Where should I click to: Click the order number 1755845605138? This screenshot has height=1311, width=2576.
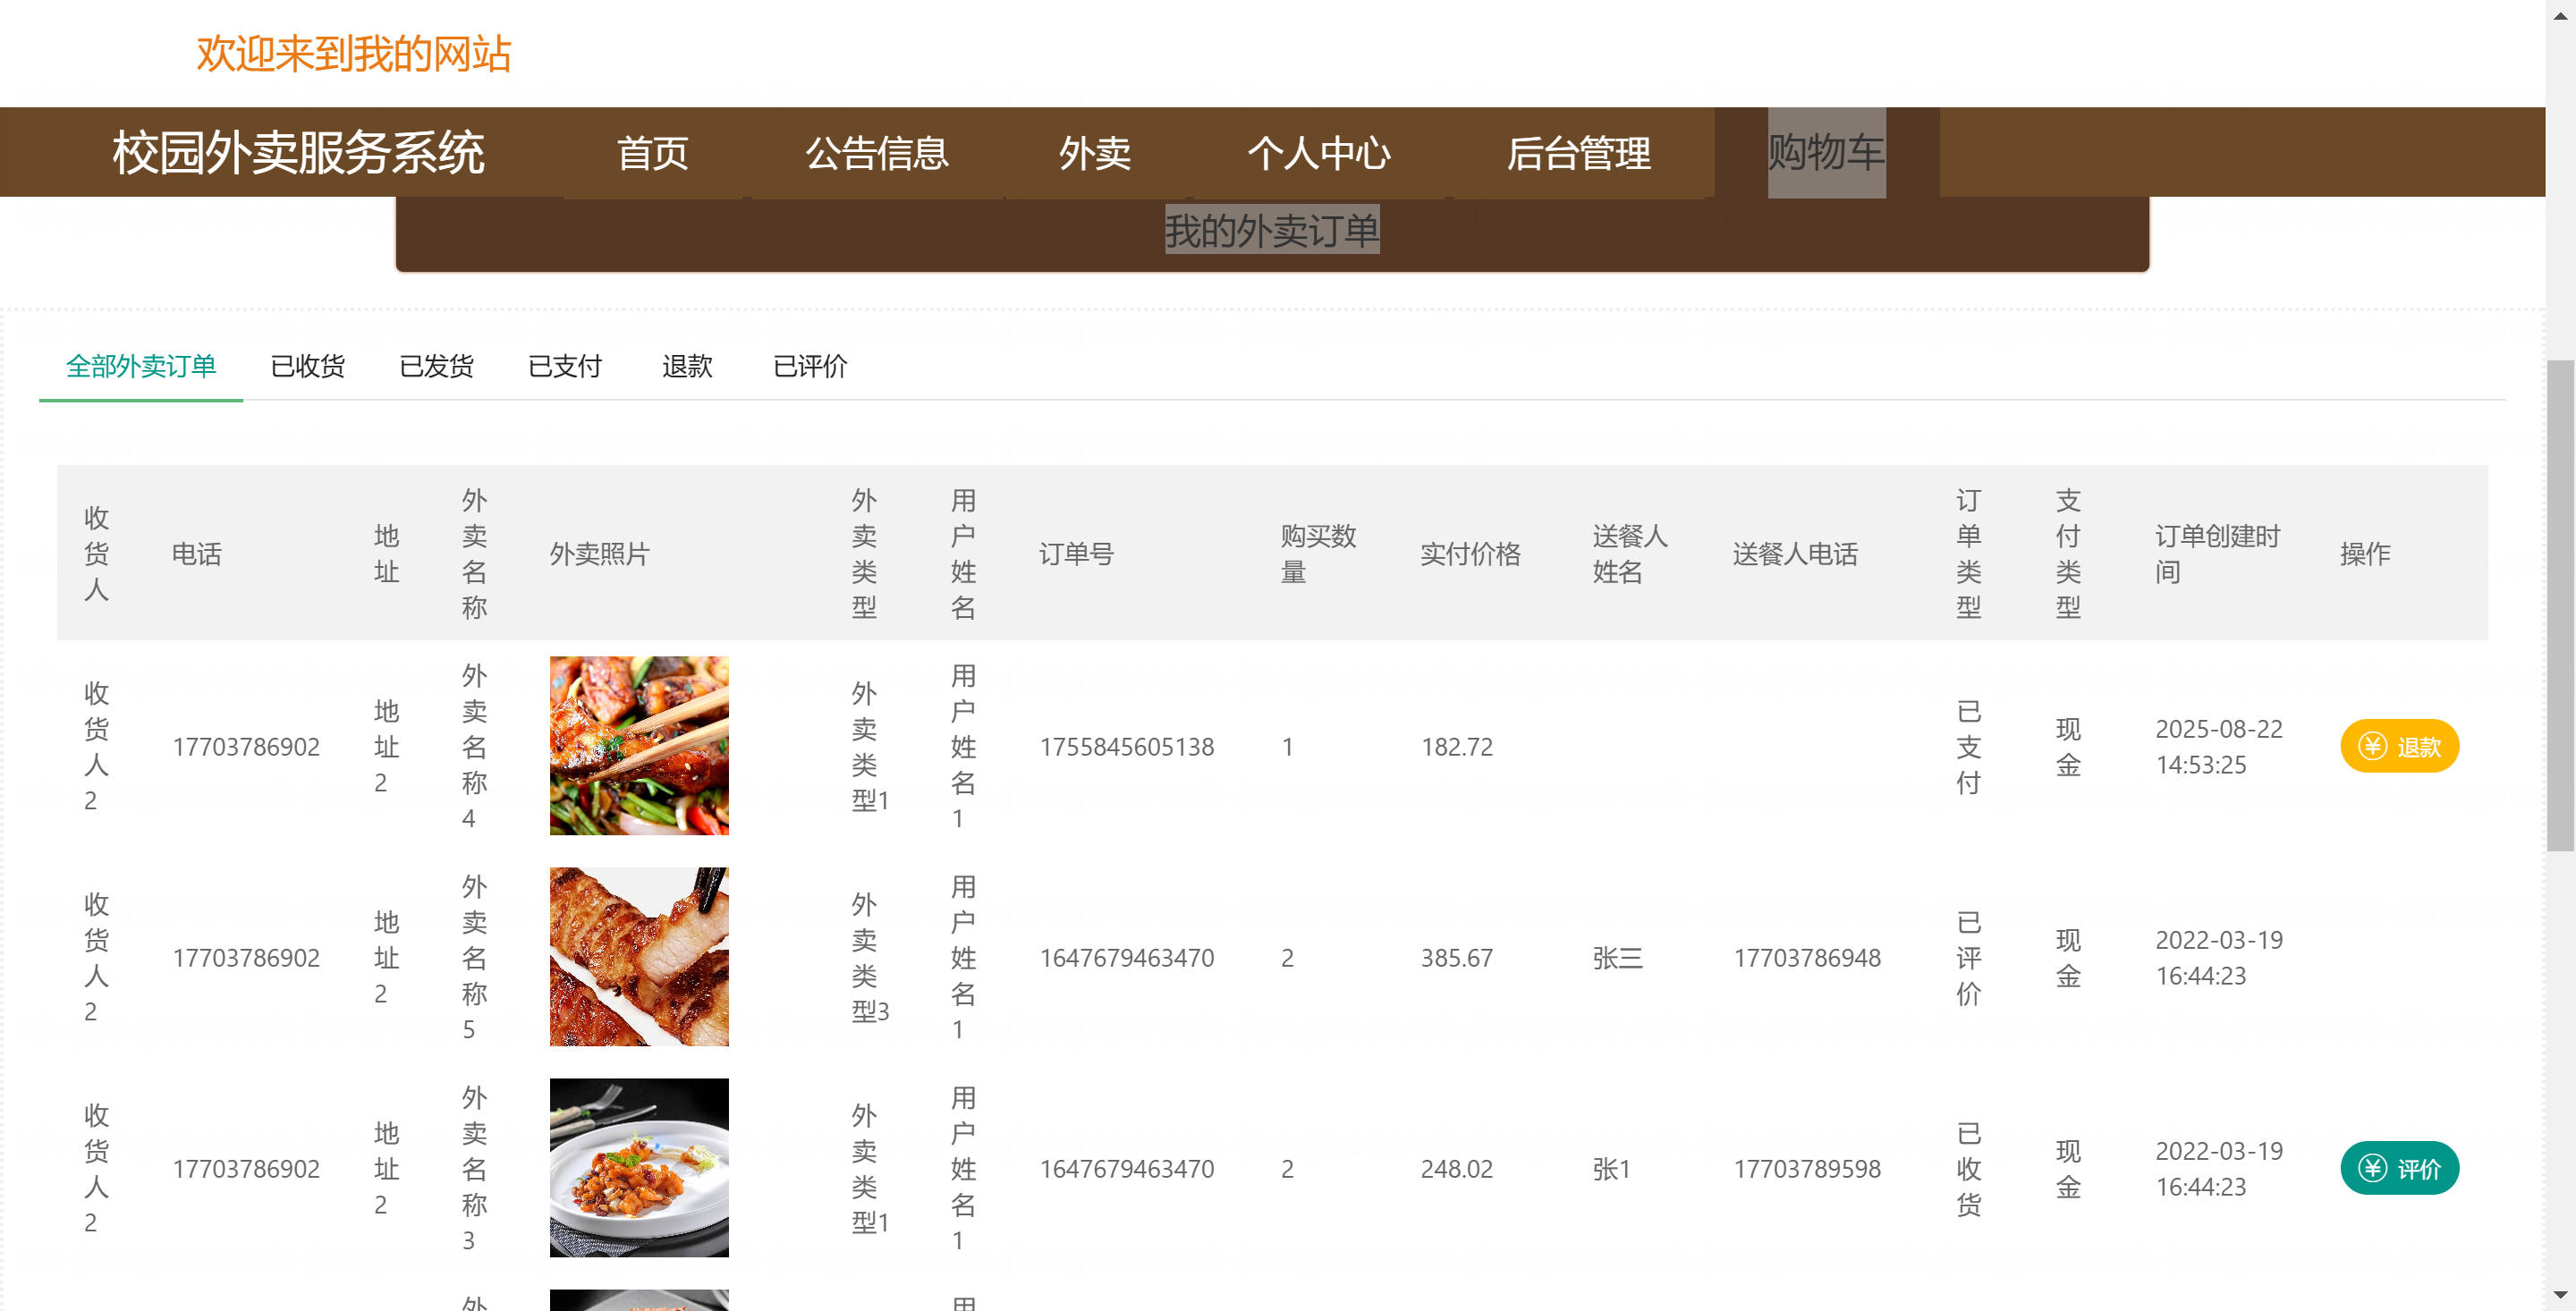click(x=1126, y=747)
